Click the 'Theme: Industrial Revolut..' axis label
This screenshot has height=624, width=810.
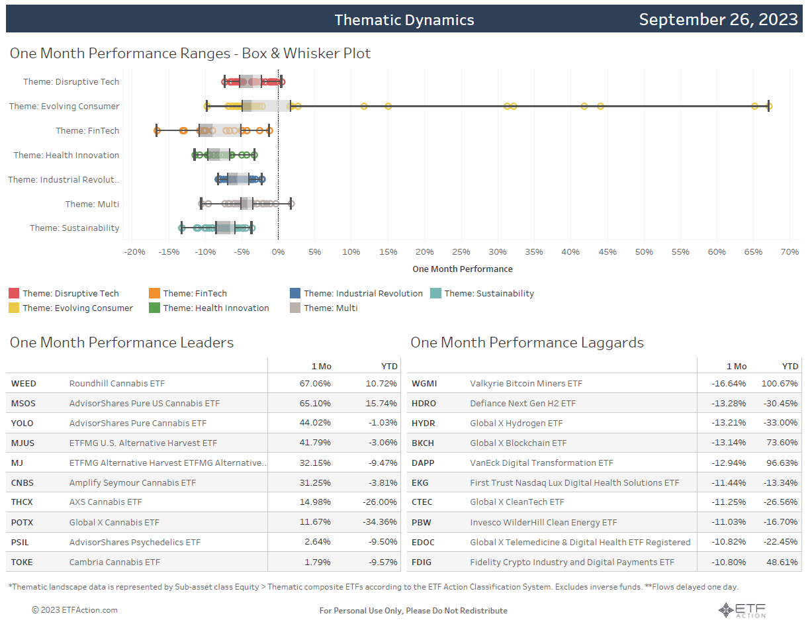click(64, 180)
